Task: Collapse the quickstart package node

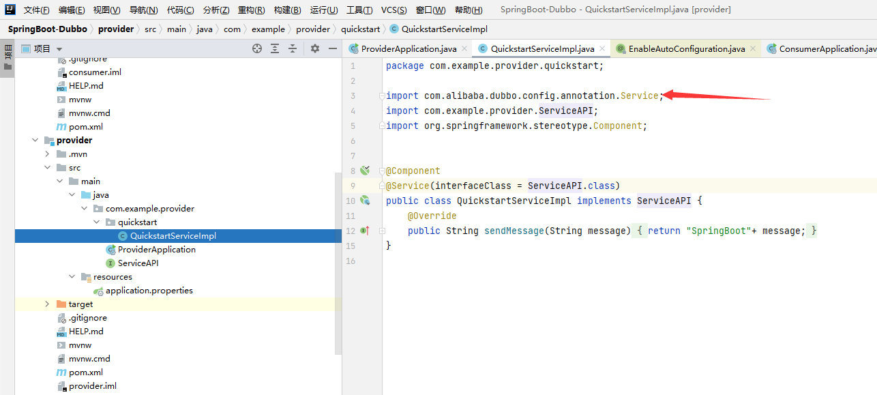Action: click(96, 222)
